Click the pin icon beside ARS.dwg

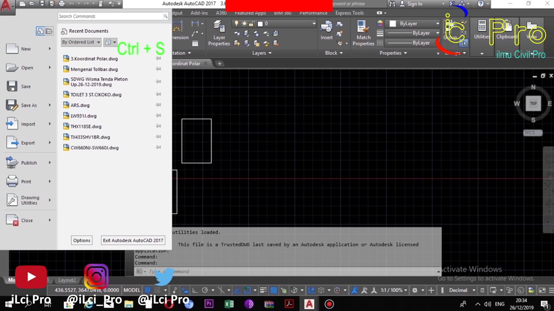click(x=158, y=105)
